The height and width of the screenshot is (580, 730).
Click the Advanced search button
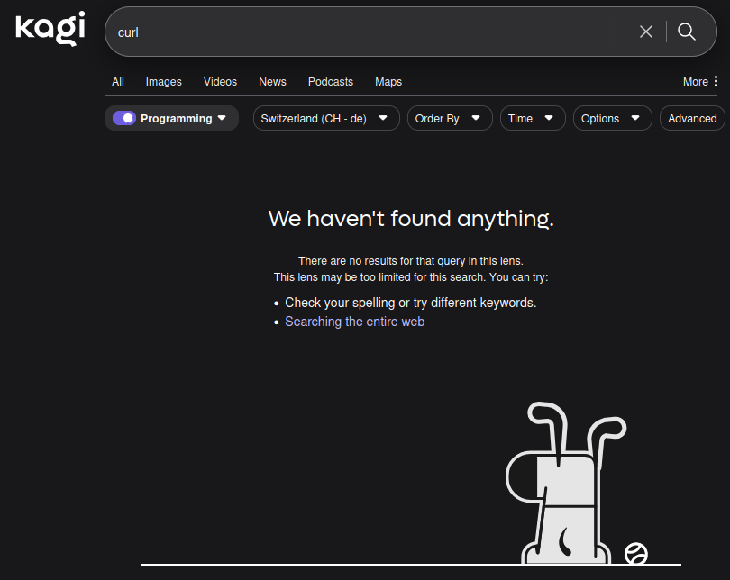(x=691, y=118)
